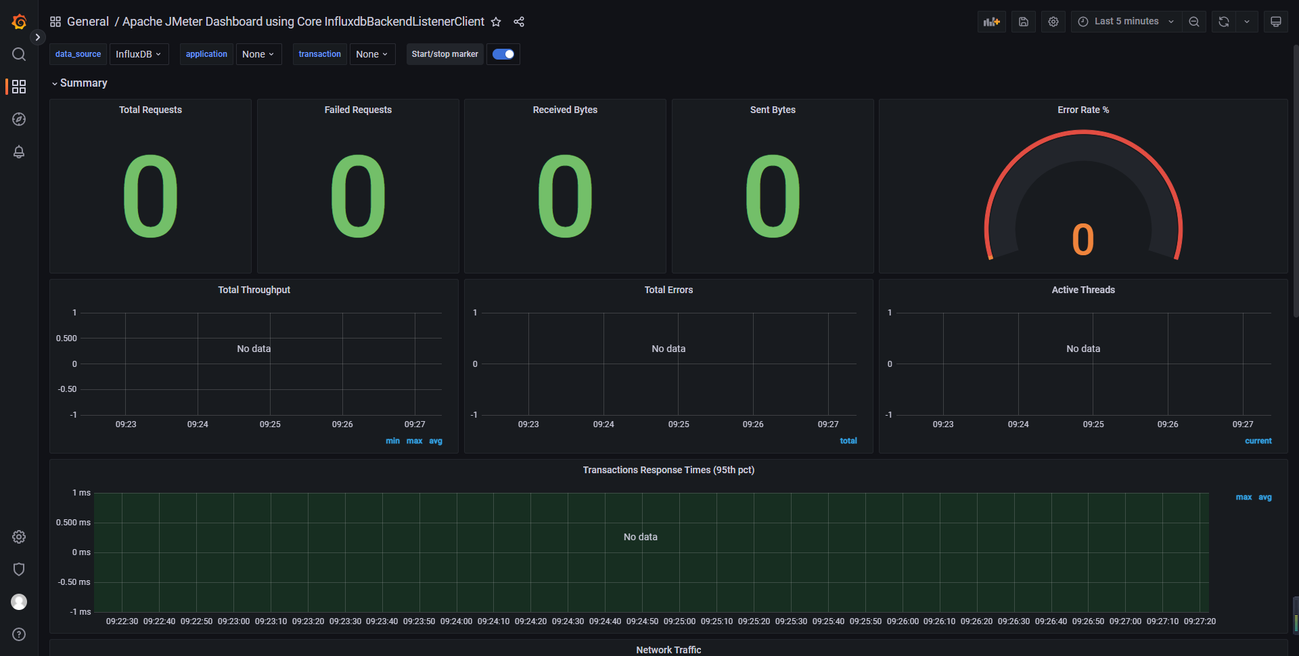This screenshot has width=1299, height=656.
Task: Click the Add panel icon
Action: pos(992,22)
